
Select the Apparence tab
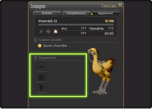point(105,13)
